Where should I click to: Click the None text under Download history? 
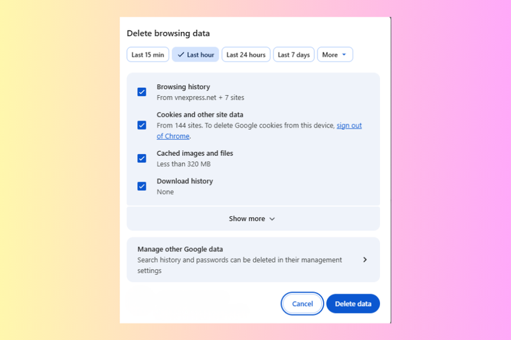(165, 192)
